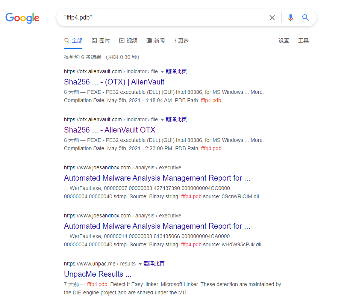This screenshot has height=300, width=350.
Task: Open "UnpacMe Results ..." link
Action: (x=97, y=274)
